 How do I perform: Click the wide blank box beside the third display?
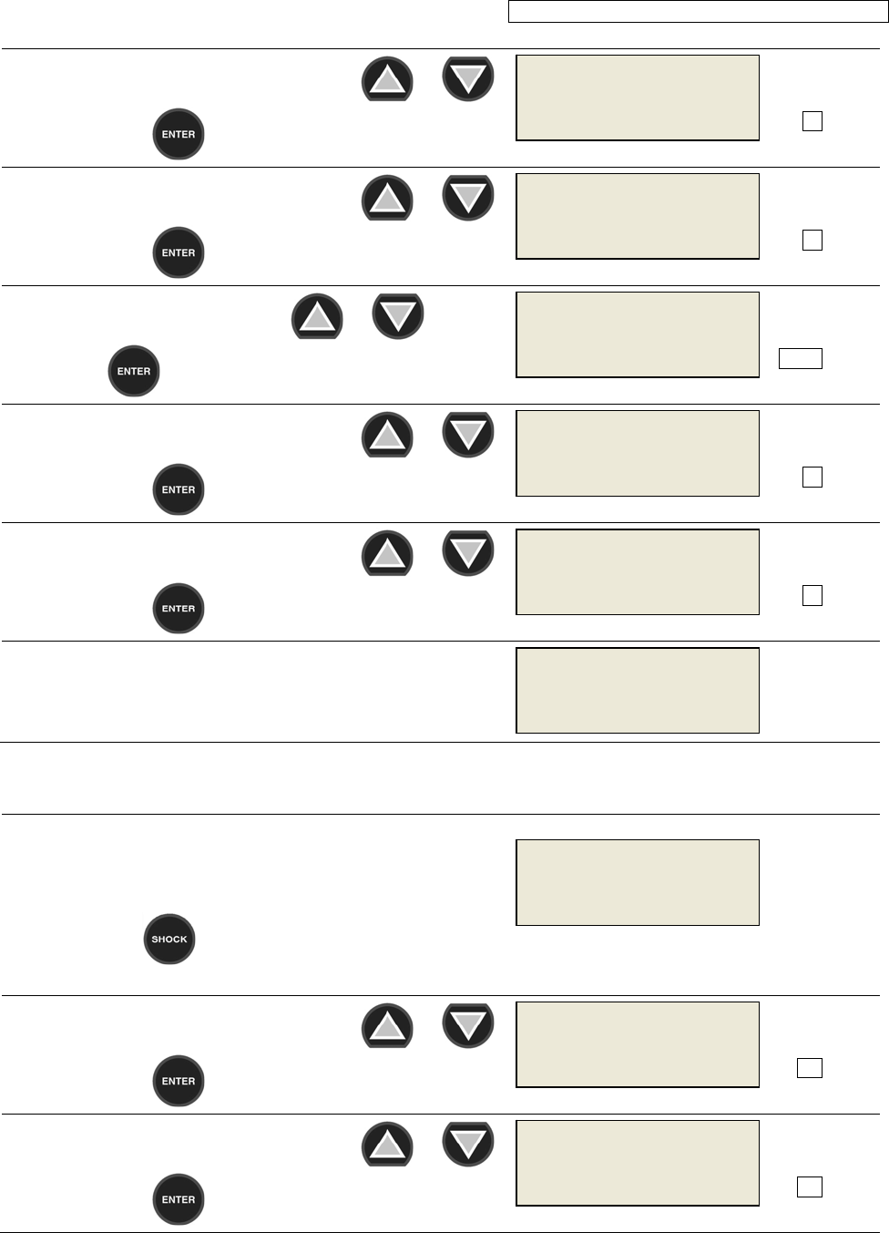click(x=800, y=358)
